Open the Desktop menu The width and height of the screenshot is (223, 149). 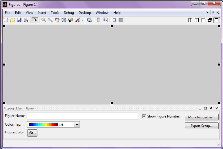85,13
